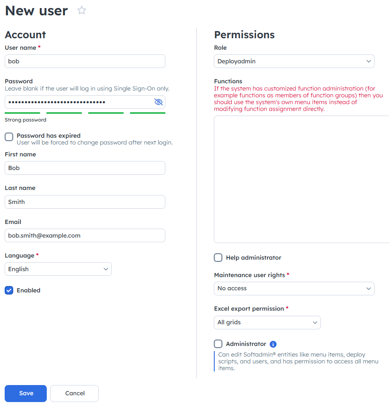This screenshot has width=389, height=408.
Task: Select the Last name field with Smith
Action: [x=85, y=202]
